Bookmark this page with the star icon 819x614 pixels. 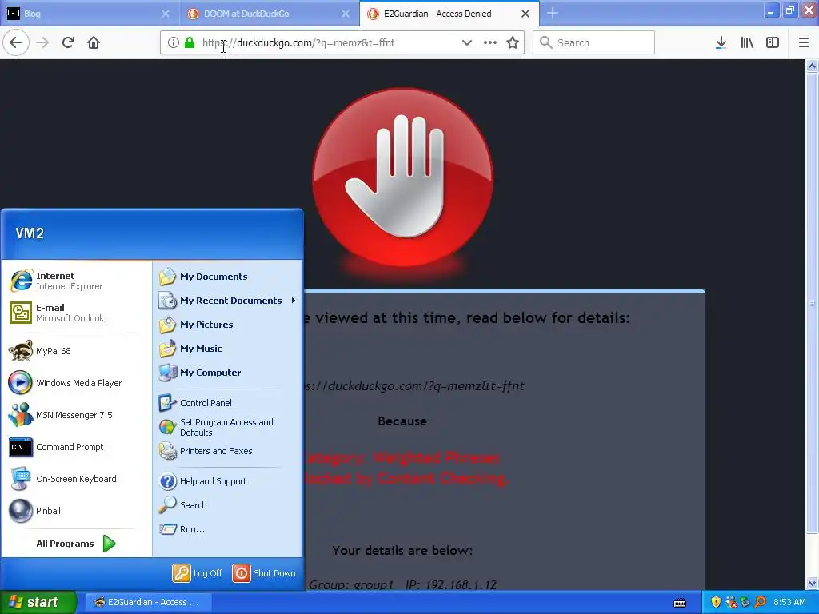[513, 42]
